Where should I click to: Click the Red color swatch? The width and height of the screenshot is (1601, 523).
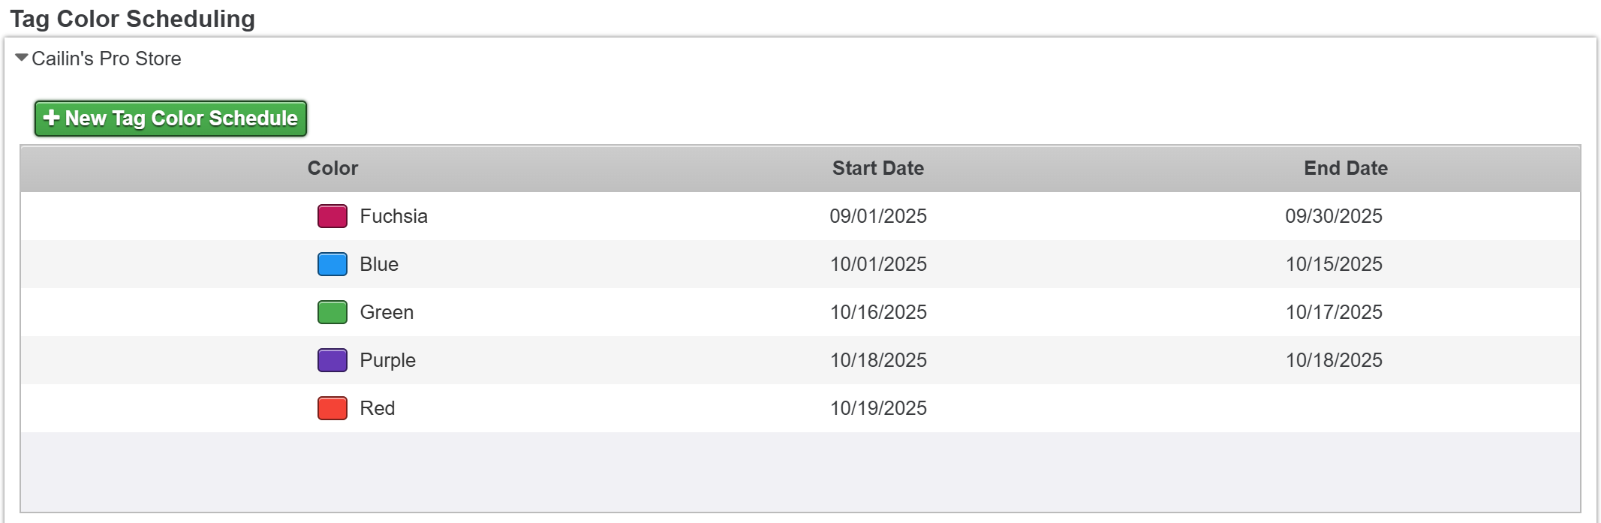(332, 408)
